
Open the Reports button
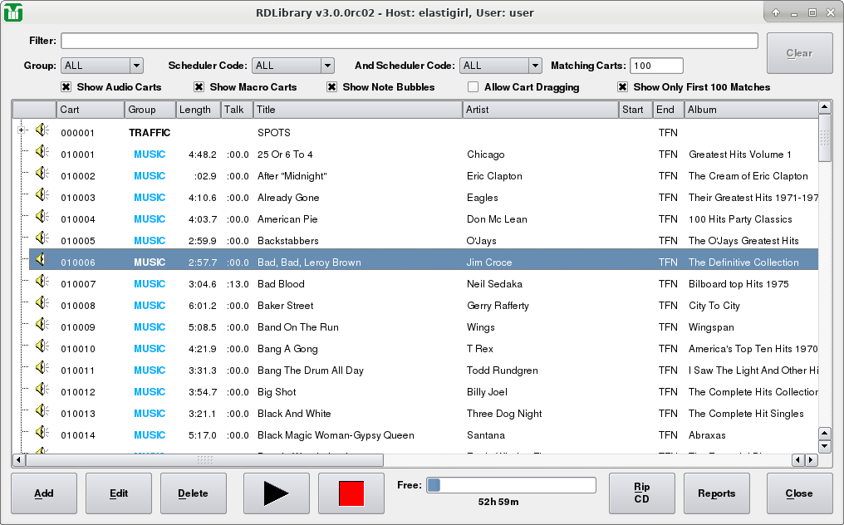coord(716,493)
